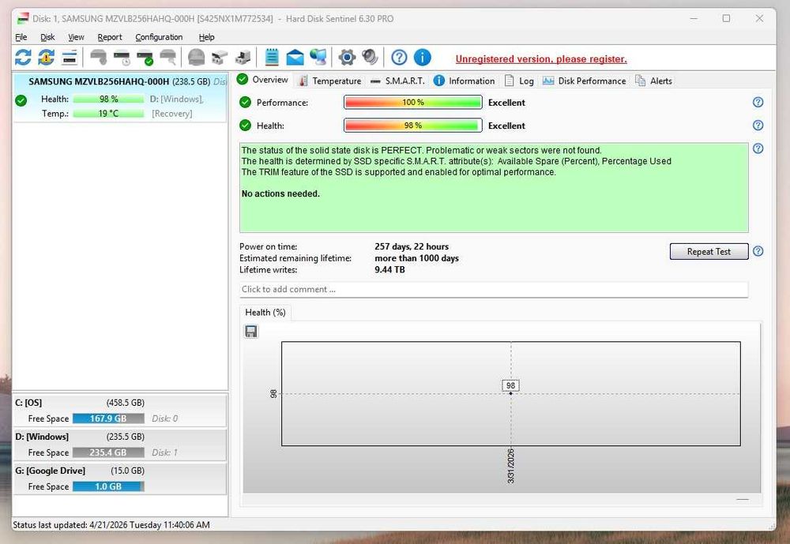
Task: Open the File menu
Action: 21,37
